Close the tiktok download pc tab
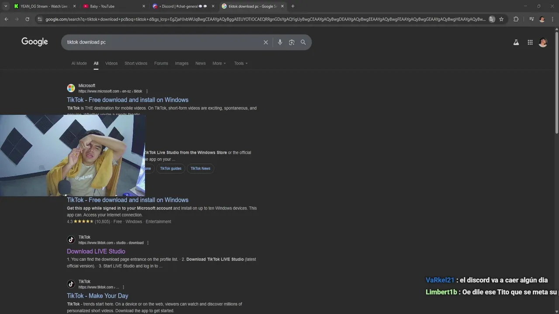Viewport: 559px width, 314px height. click(282, 6)
